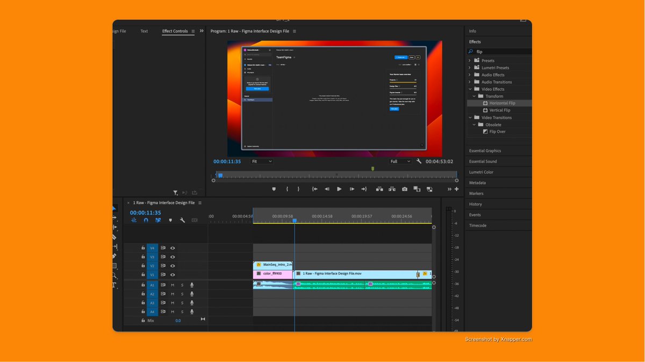645x362 pixels.
Task: Toggle Snap with the magnet icon
Action: pyautogui.click(x=145, y=220)
